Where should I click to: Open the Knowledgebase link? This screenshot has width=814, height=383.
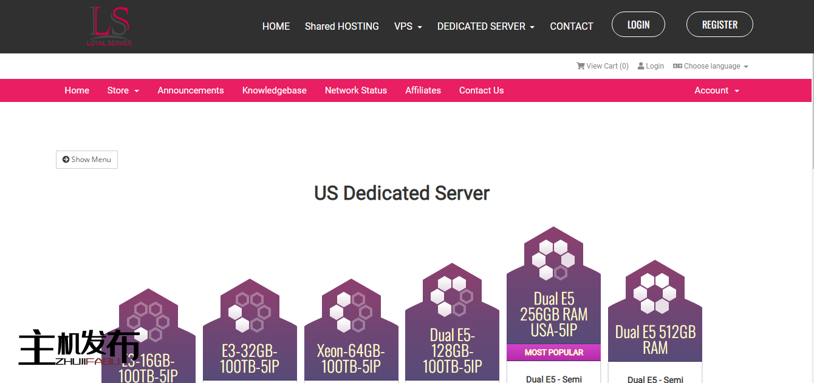(275, 90)
